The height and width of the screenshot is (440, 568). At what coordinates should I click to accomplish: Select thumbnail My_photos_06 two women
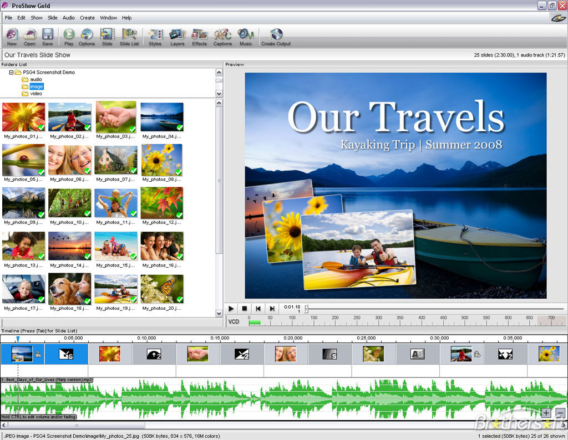coord(69,160)
